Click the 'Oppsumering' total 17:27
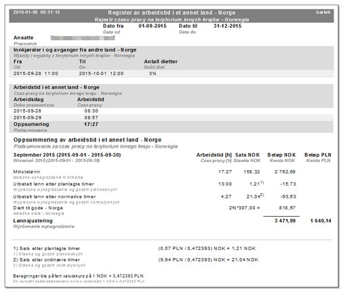 coord(91,124)
